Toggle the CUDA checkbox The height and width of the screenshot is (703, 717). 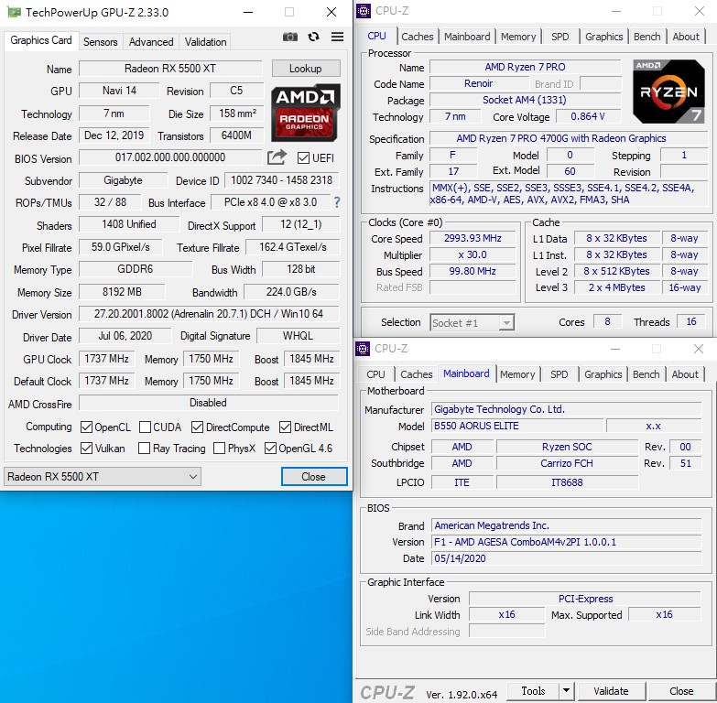point(145,427)
